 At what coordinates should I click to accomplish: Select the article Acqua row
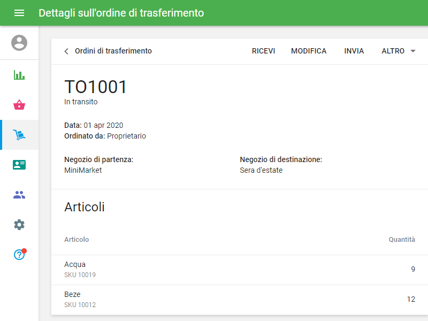(214, 269)
